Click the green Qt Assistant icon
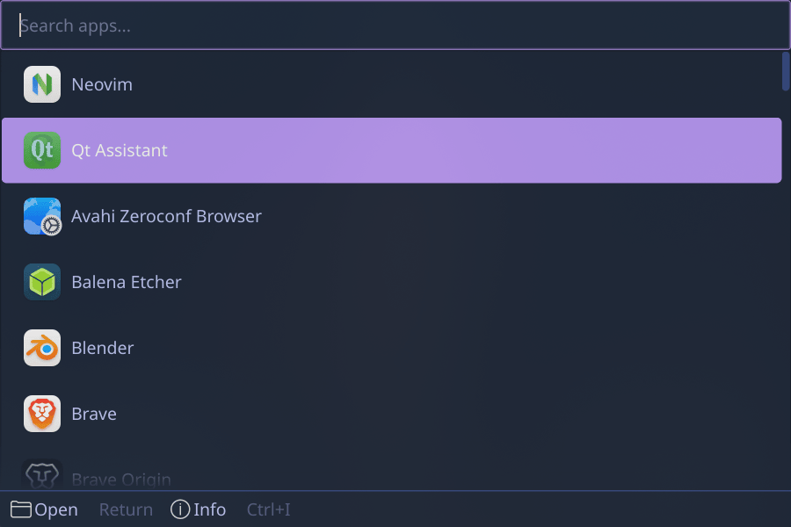The width and height of the screenshot is (791, 527). (x=42, y=150)
